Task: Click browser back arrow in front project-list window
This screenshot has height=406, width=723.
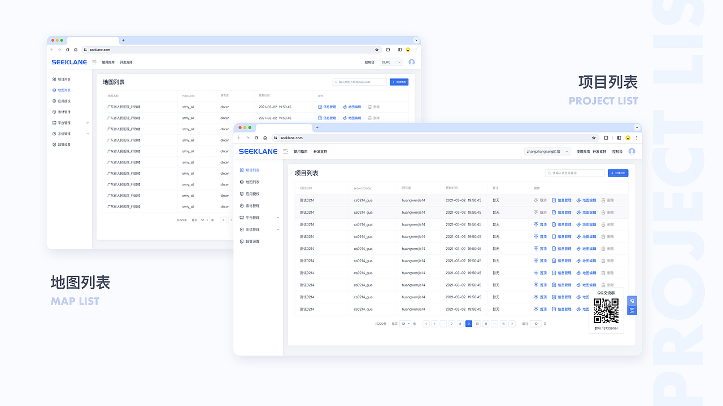Action: click(x=239, y=138)
